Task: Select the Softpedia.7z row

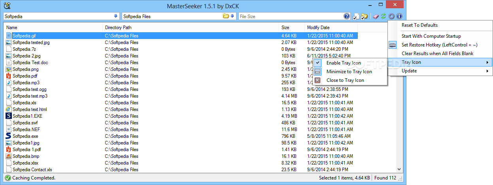Action: [x=181, y=49]
